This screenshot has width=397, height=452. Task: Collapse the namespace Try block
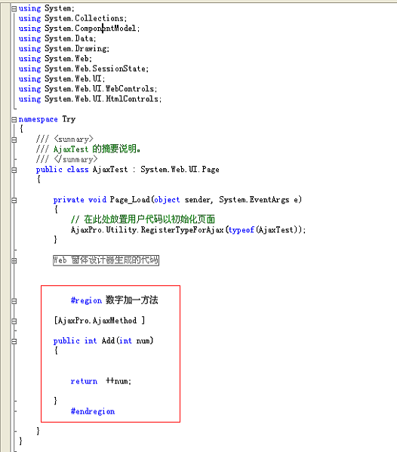click(x=14, y=119)
